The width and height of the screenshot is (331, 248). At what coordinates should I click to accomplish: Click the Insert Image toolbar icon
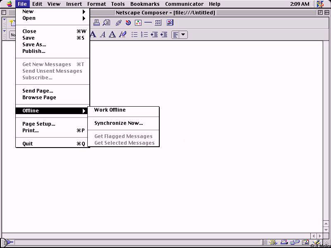coord(138,23)
